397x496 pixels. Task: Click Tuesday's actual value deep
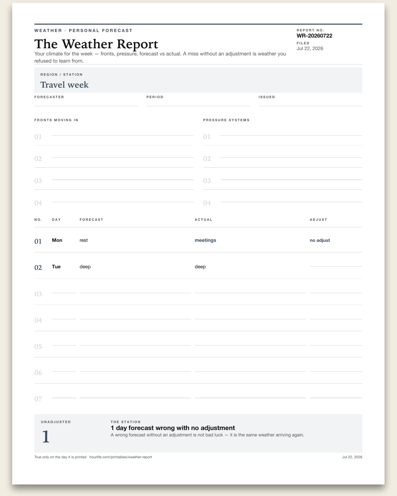pyautogui.click(x=200, y=267)
